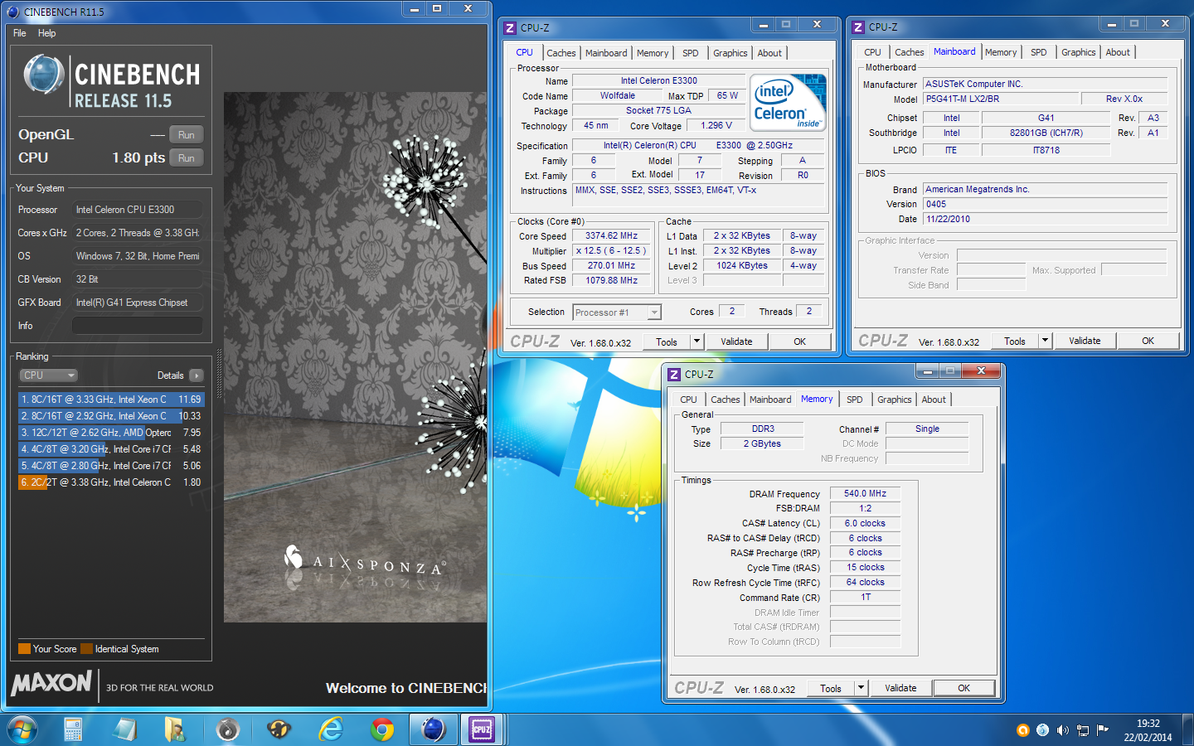The height and width of the screenshot is (746, 1194).
Task: Click Tools button in Mainboard CPU-Z window
Action: coord(1015,341)
